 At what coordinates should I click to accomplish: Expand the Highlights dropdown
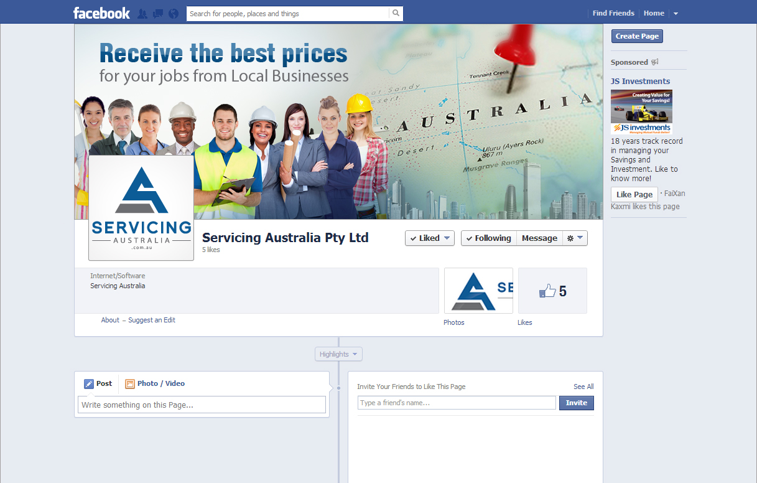click(338, 354)
